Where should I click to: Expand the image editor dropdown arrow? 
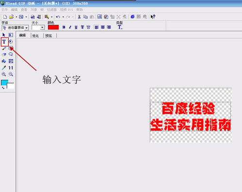coord(52,17)
